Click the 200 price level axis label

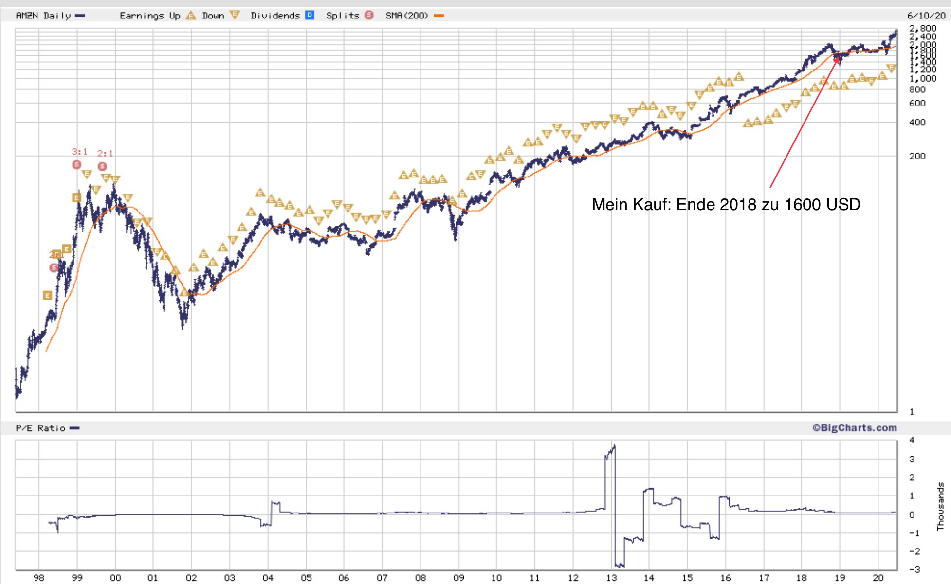click(917, 156)
